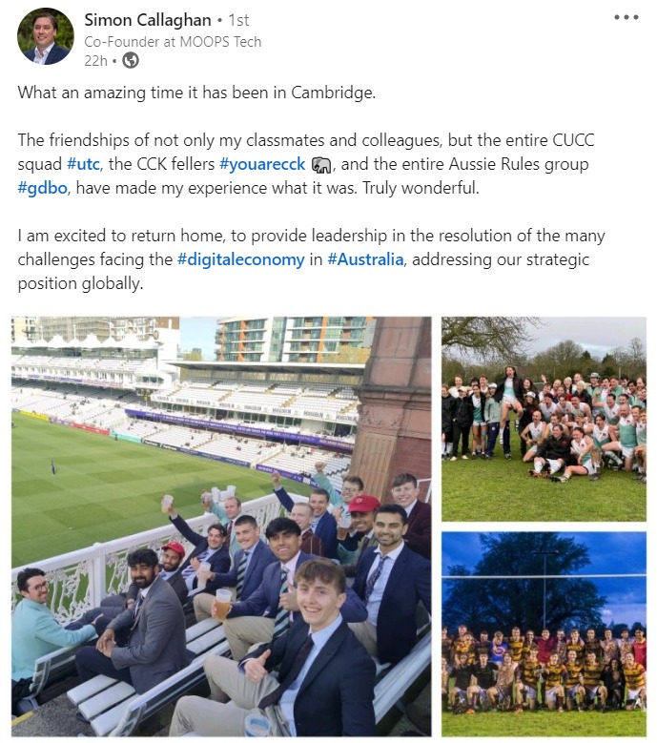The width and height of the screenshot is (657, 743).
Task: Click the Co-Founder at MOOPS Tech headline
Action: click(173, 42)
